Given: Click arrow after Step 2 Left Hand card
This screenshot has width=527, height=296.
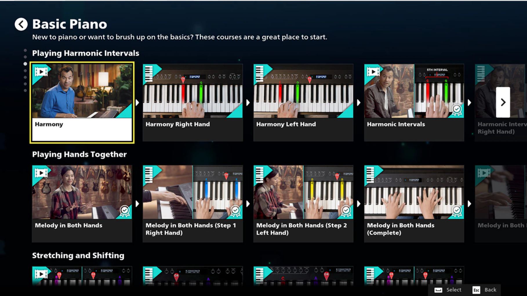Looking at the screenshot, I should click(359, 204).
